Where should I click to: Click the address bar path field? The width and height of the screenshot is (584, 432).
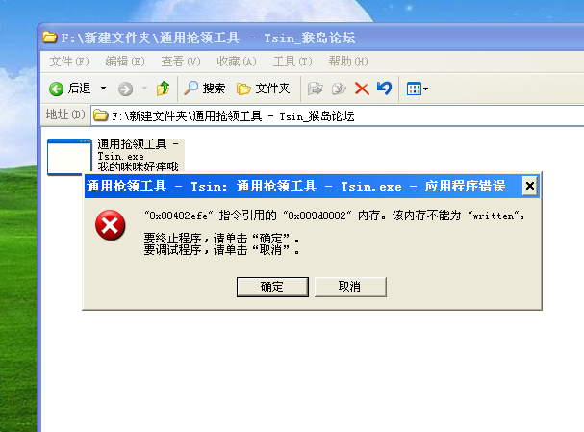coord(338,115)
